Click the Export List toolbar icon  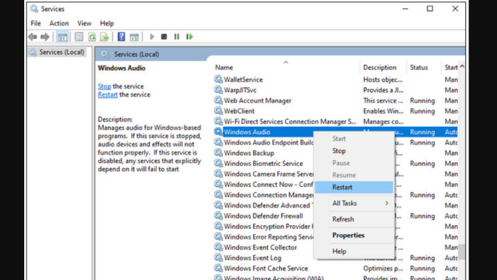pos(104,37)
